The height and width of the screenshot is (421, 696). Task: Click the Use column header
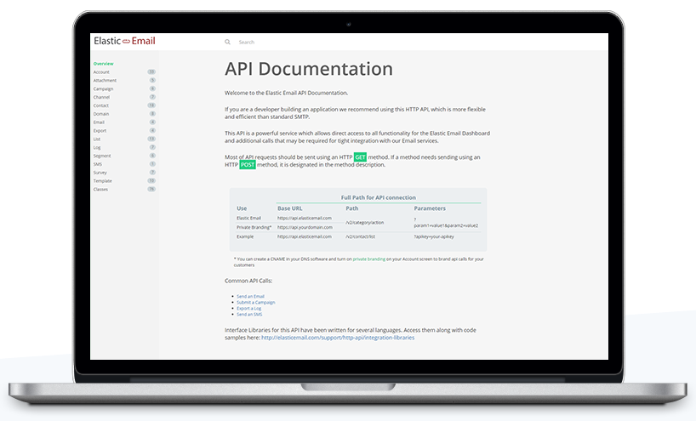(x=242, y=208)
